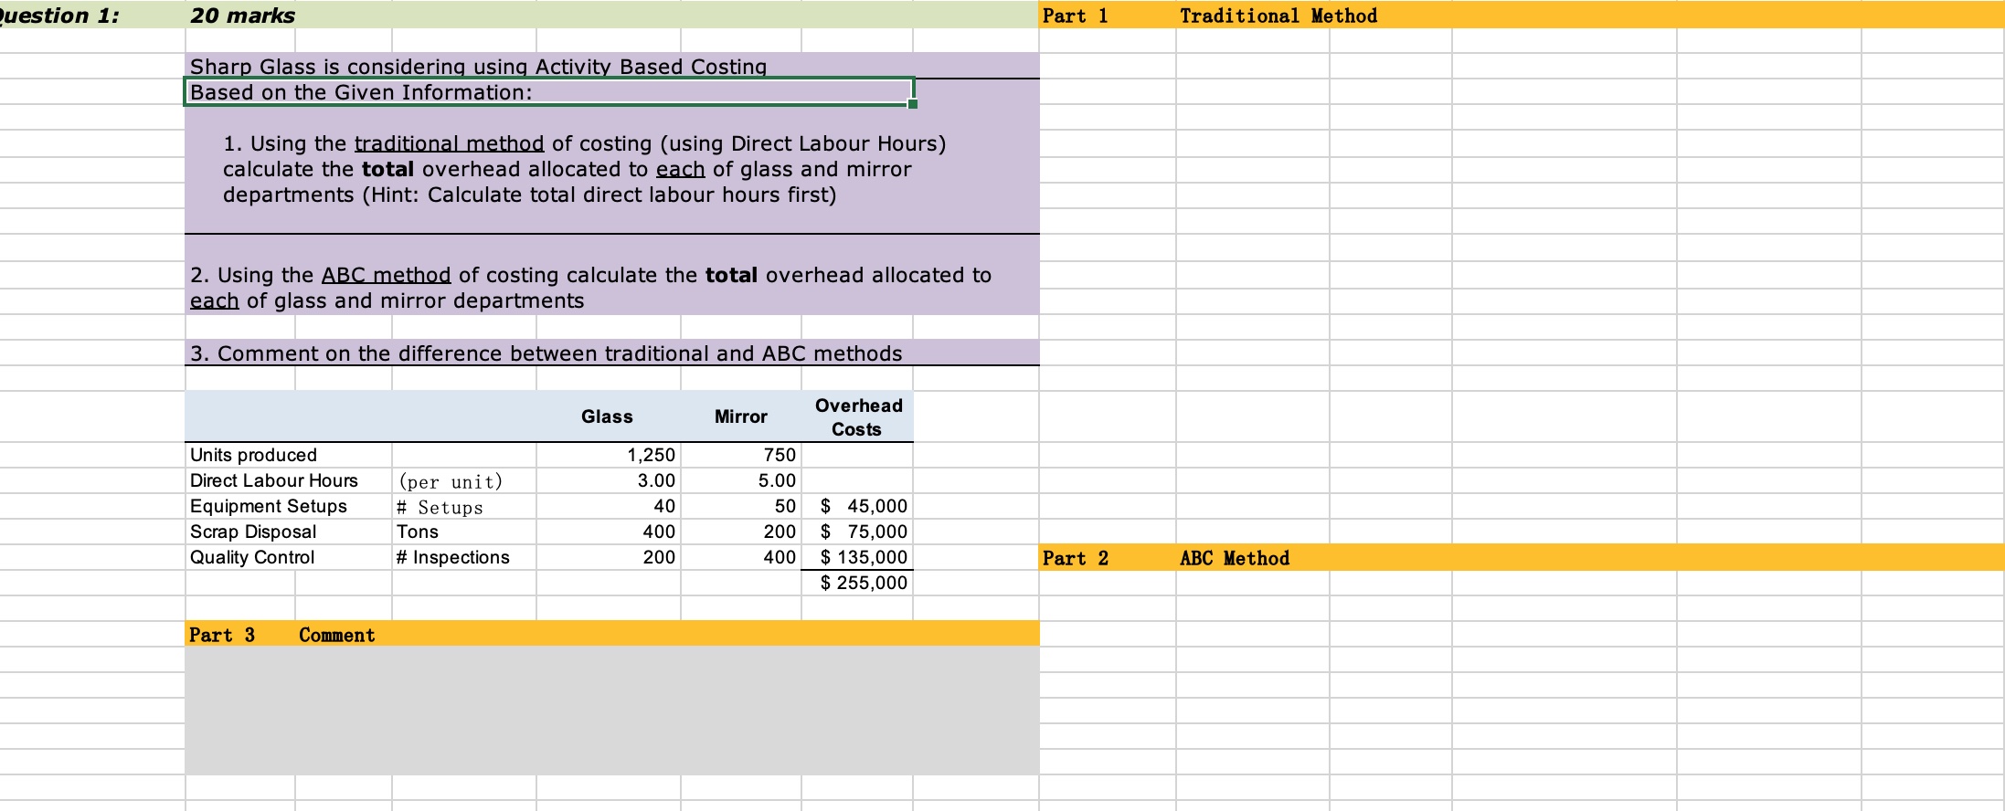Click the fill handle of the selected cell
2005x811 pixels.
(913, 104)
